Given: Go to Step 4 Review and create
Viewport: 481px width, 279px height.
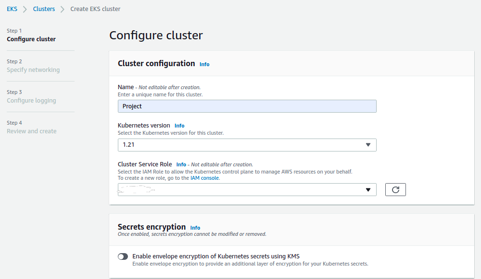Looking at the screenshot, I should coord(32,131).
